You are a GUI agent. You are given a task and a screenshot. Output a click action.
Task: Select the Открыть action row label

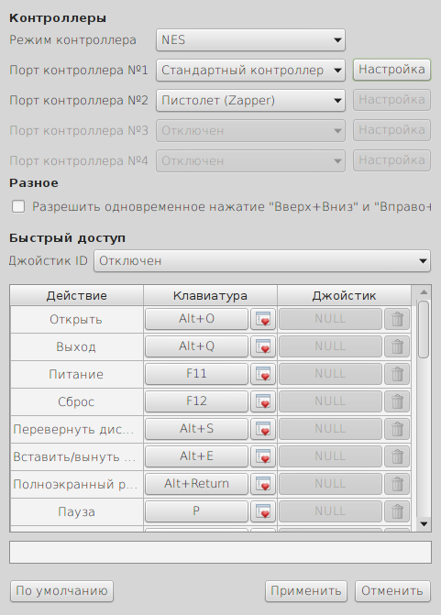(76, 320)
